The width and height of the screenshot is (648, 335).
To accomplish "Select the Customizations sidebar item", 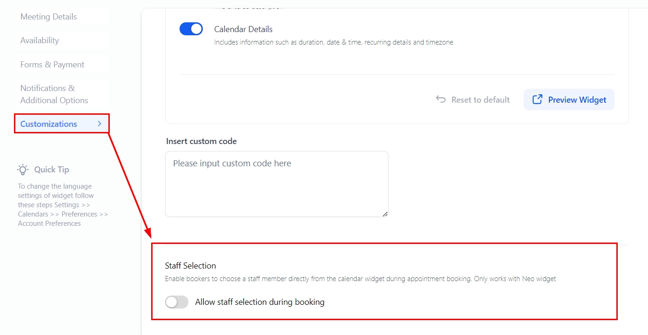I will click(49, 124).
